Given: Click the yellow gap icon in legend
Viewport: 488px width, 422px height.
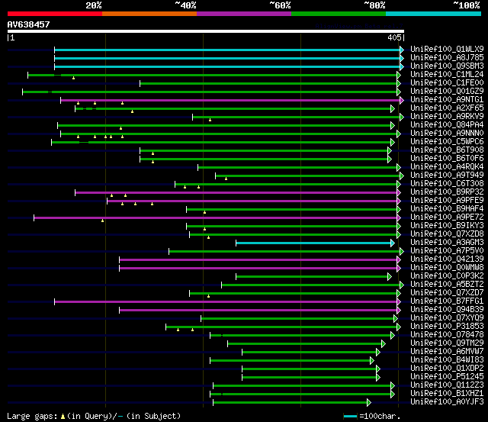Looking at the screenshot, I should (x=63, y=417).
